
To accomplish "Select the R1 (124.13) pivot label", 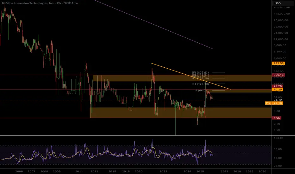I will tap(201, 84).
